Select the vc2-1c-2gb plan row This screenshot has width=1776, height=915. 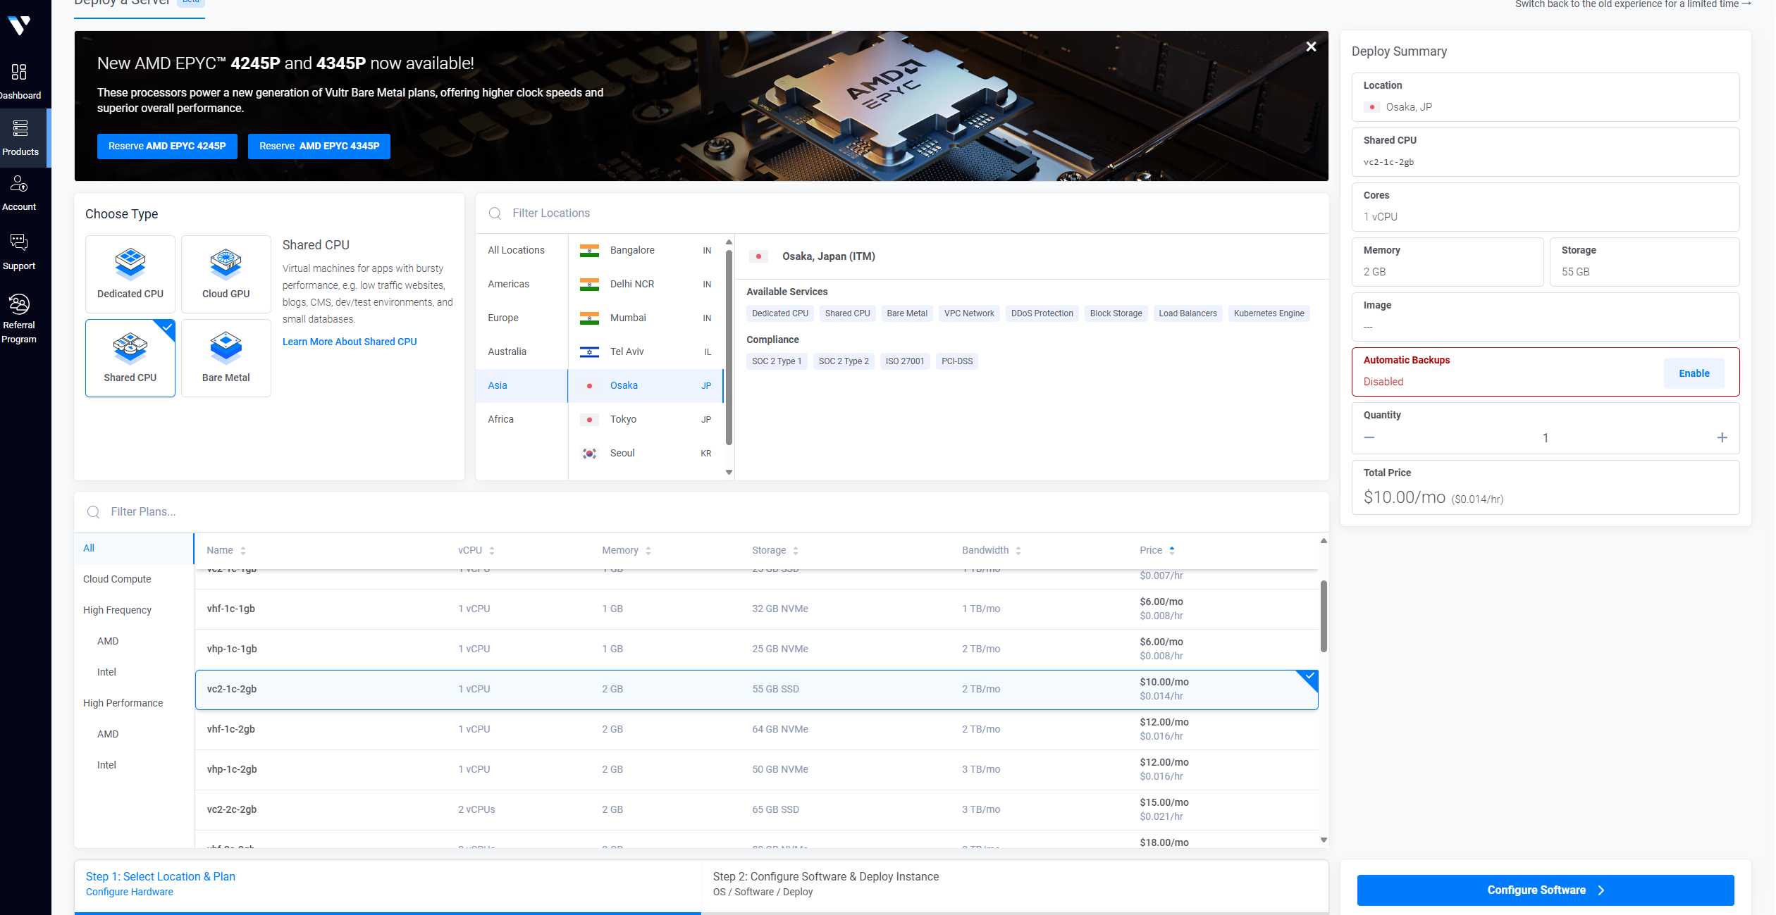(x=756, y=690)
